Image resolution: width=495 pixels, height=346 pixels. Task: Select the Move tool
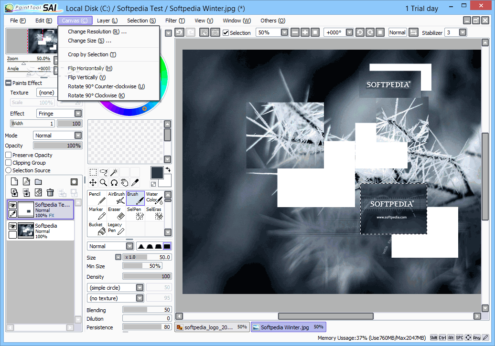[x=93, y=182]
